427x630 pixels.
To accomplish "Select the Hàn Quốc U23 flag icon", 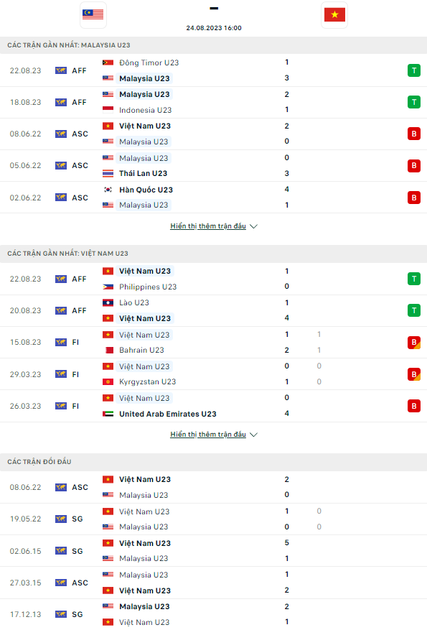I will (x=106, y=190).
